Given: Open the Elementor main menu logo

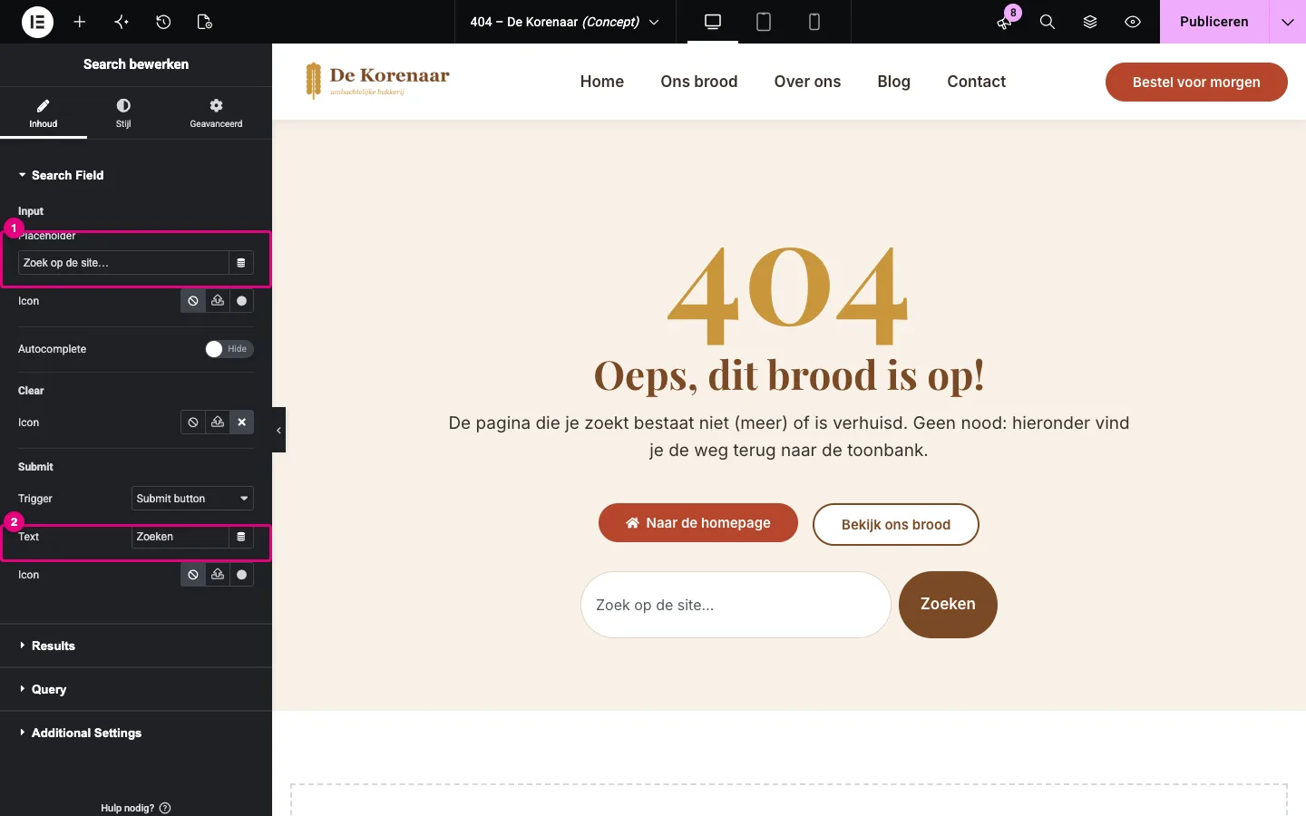Looking at the screenshot, I should point(37,22).
